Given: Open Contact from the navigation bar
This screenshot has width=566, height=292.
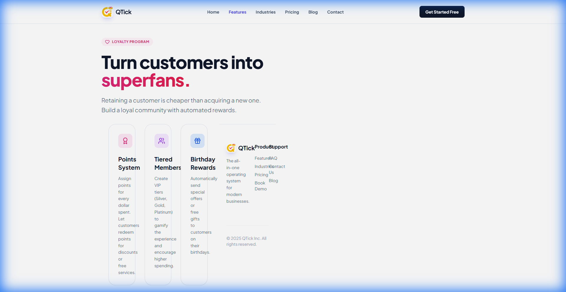Looking at the screenshot, I should (x=335, y=12).
